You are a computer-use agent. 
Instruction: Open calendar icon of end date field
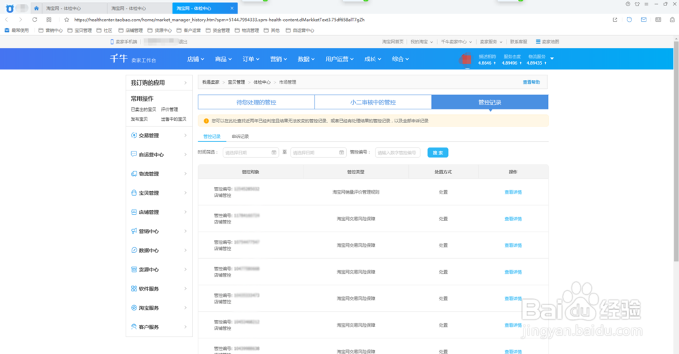click(x=342, y=152)
